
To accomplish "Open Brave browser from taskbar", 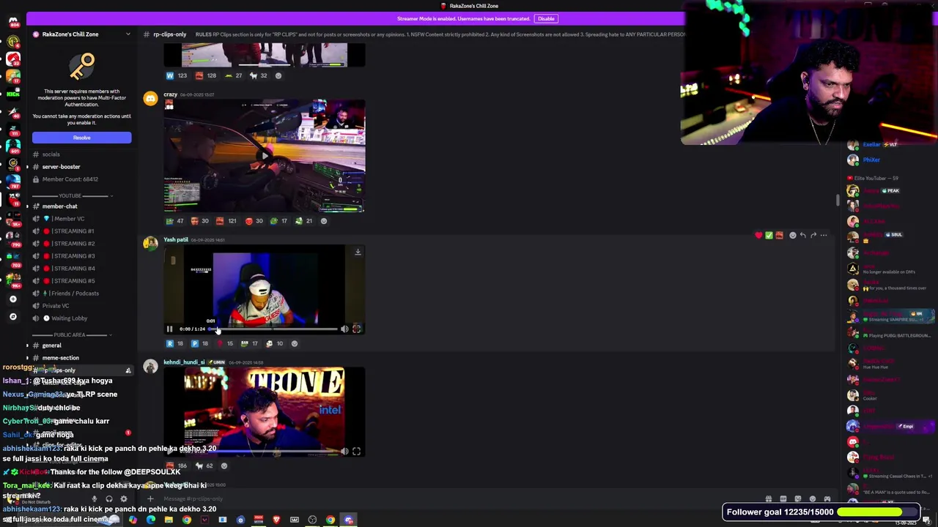I will (x=276, y=520).
